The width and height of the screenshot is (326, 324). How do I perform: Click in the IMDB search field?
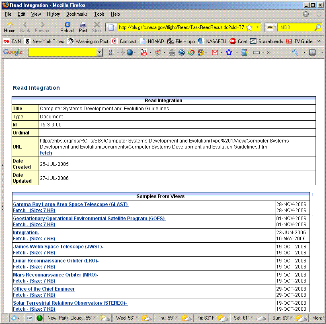[x=295, y=27]
